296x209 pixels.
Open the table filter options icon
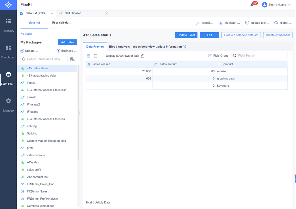[73, 59]
